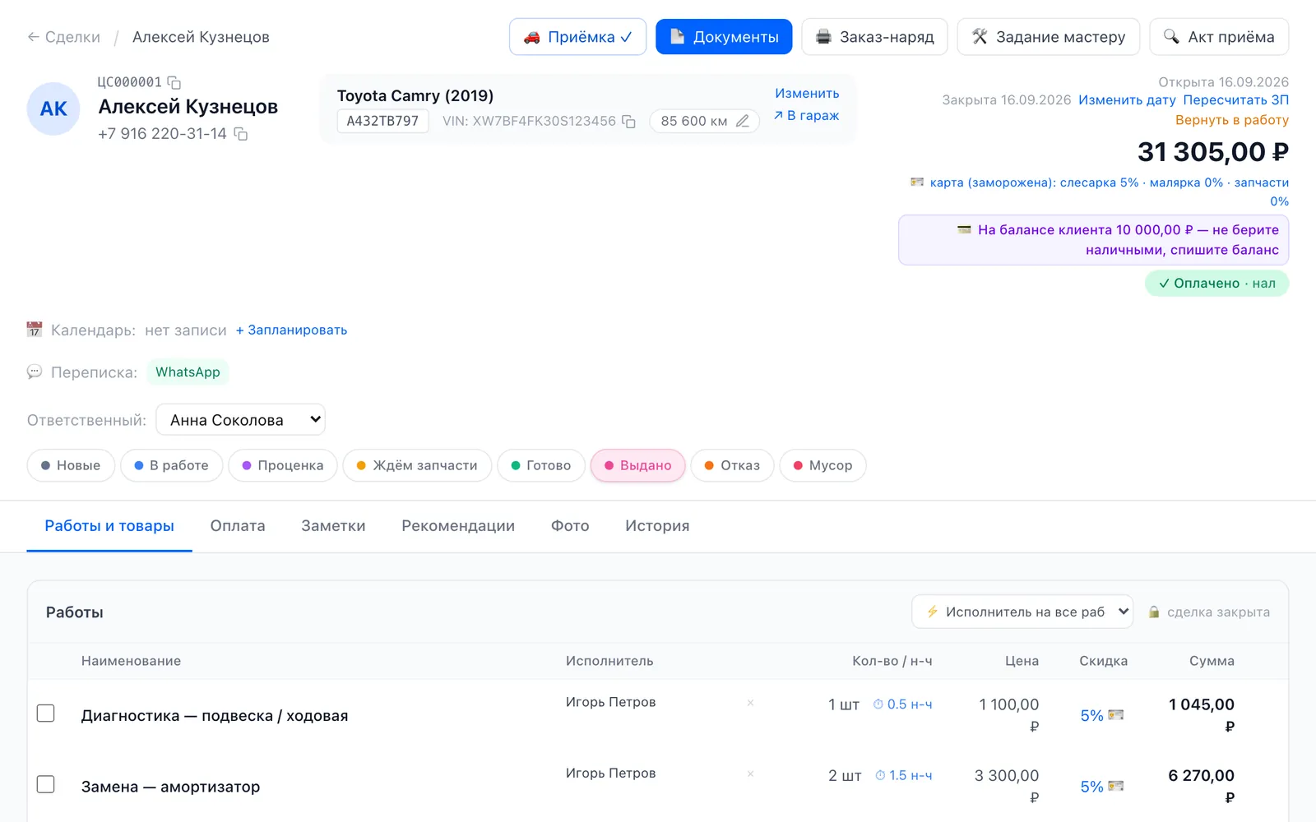Check the Замена амортизатор row checkbox
Viewport: 1316px width, 822px height.
(x=46, y=784)
